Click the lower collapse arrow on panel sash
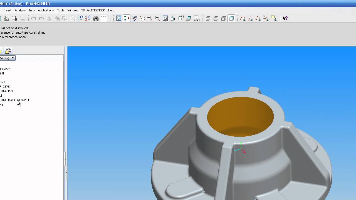 tap(66, 172)
